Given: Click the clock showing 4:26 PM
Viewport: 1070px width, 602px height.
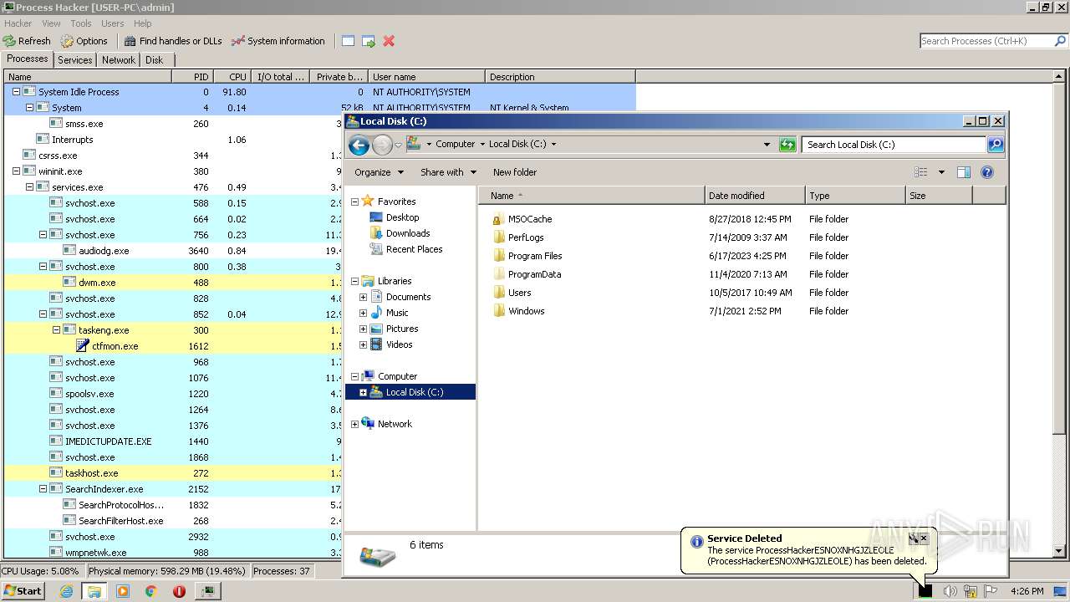Looking at the screenshot, I should (x=1027, y=591).
